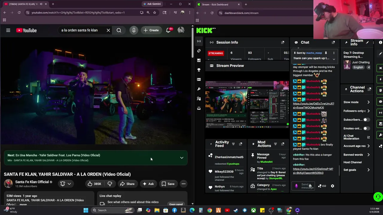Filter the Mod Actions panel
This screenshot has width=383, height=215.
[276, 144]
